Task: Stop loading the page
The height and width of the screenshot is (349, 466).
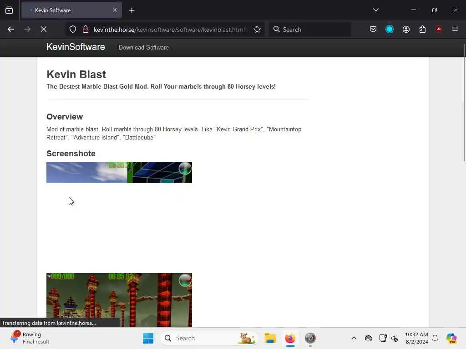Action: pos(43,30)
